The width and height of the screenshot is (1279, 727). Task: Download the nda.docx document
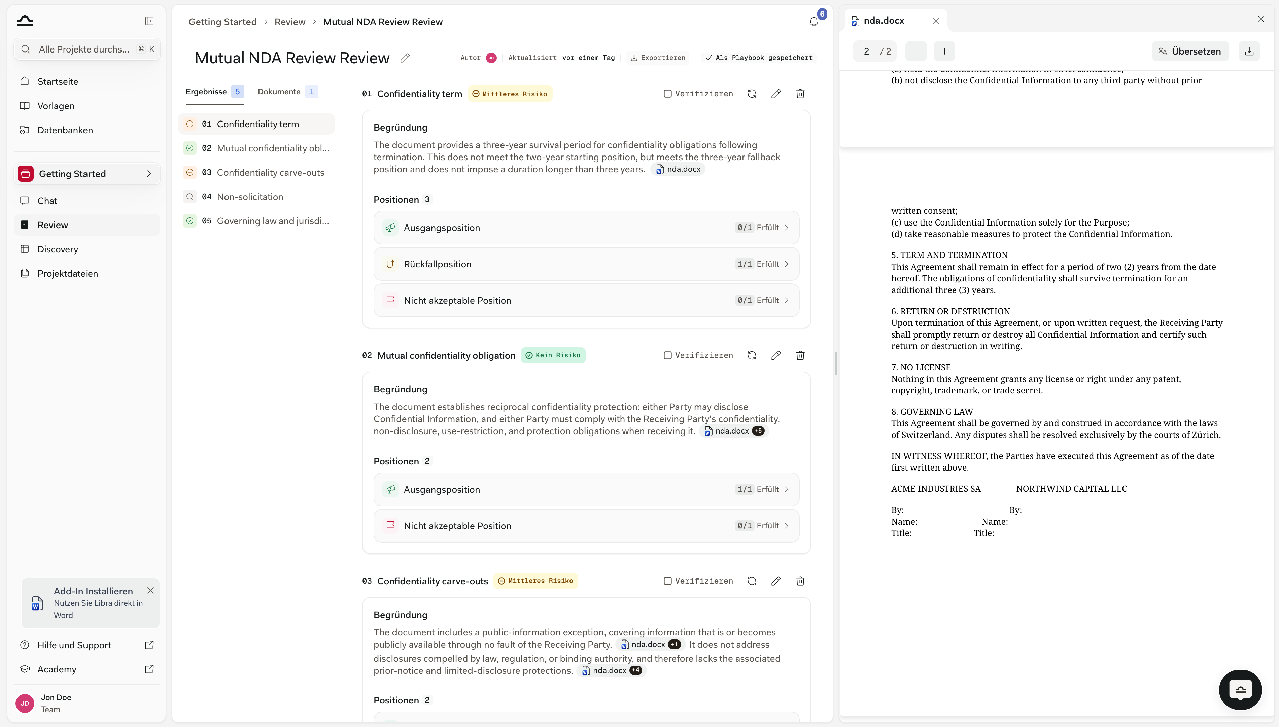tap(1249, 51)
